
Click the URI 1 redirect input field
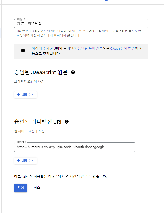pyautogui.click(x=75, y=147)
